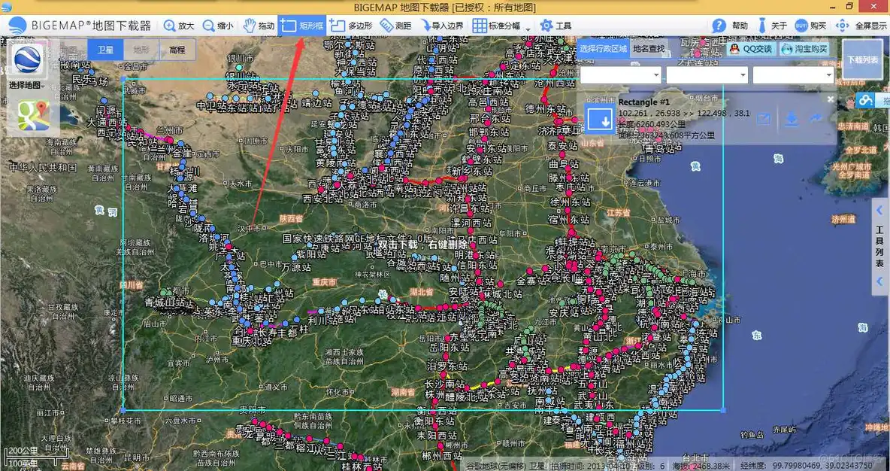The height and width of the screenshot is (471, 890).
Task: Click the 陕西省 province label on the map
Action: 292,218
